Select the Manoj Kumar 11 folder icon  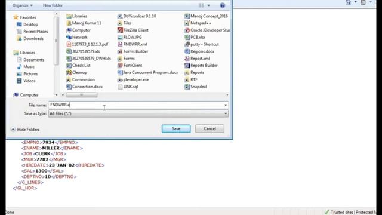click(69, 23)
